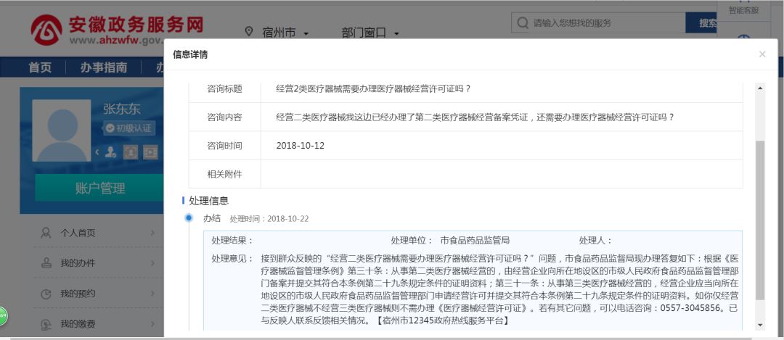This screenshot has height=340, width=784.
Task: Click the real-name person verification icon
Action: pyautogui.click(x=111, y=152)
